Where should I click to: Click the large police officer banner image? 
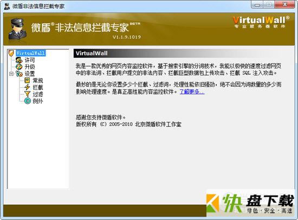tap(17, 29)
